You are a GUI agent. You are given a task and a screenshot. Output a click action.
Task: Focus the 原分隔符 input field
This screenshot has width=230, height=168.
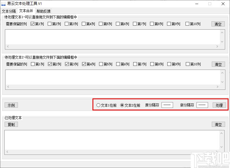click(x=167, y=105)
